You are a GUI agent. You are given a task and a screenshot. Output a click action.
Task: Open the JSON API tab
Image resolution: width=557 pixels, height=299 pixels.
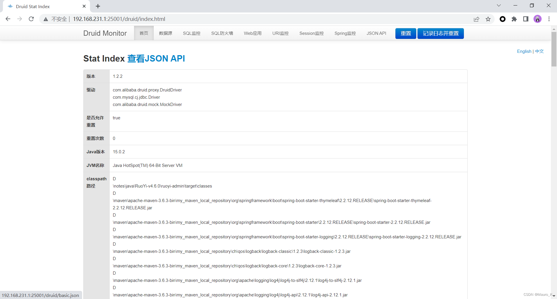click(x=376, y=33)
